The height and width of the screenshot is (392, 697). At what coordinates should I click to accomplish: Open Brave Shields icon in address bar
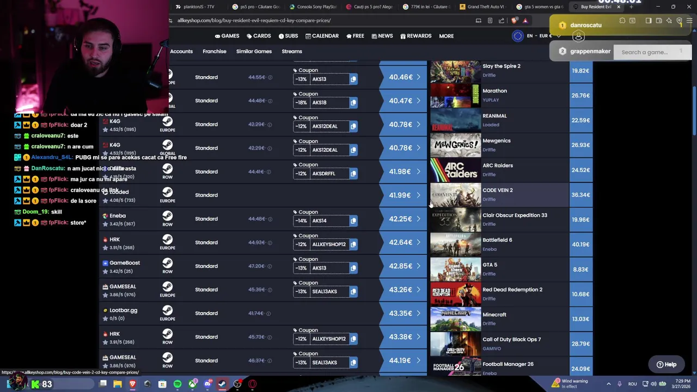coord(515,21)
